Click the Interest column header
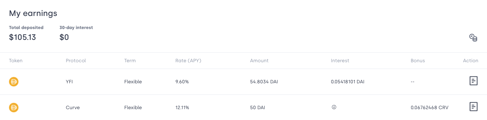This screenshot has width=487, height=120. coord(340,61)
